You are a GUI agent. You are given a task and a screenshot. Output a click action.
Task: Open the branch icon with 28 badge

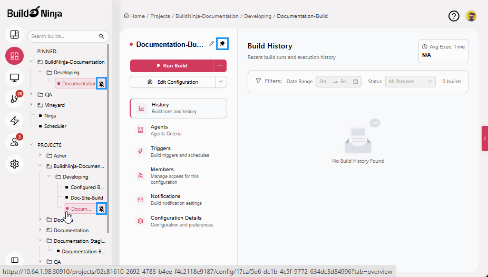pyautogui.click(x=14, y=99)
